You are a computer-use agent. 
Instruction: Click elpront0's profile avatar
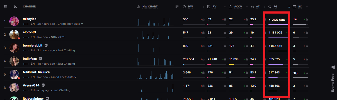coord(14,34)
